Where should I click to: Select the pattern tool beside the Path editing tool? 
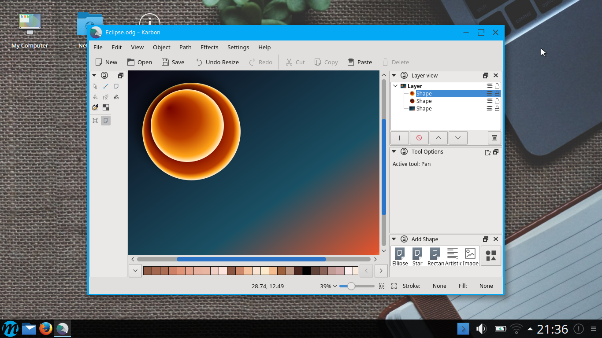click(116, 86)
